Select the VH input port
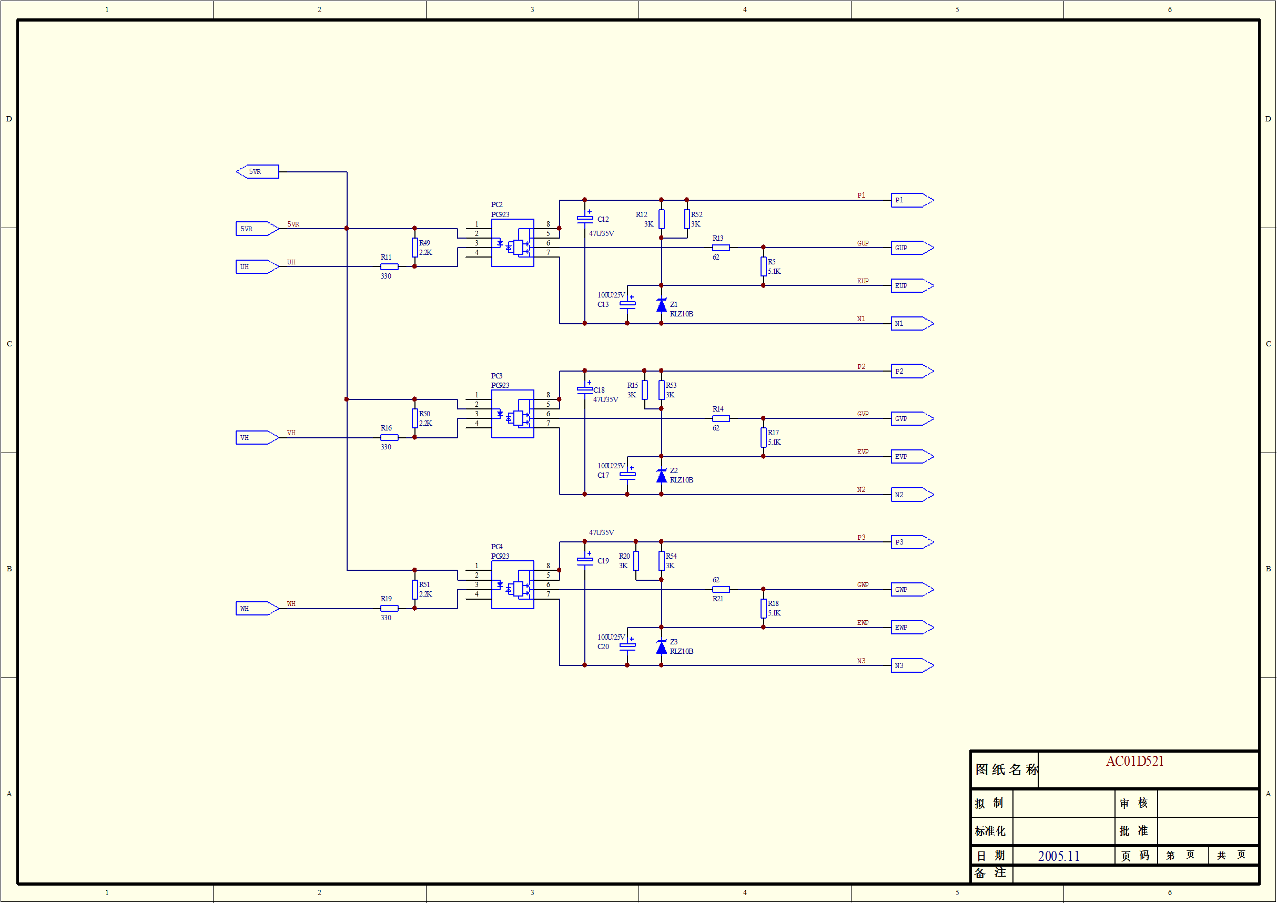This screenshot has width=1277, height=904. pos(257,437)
